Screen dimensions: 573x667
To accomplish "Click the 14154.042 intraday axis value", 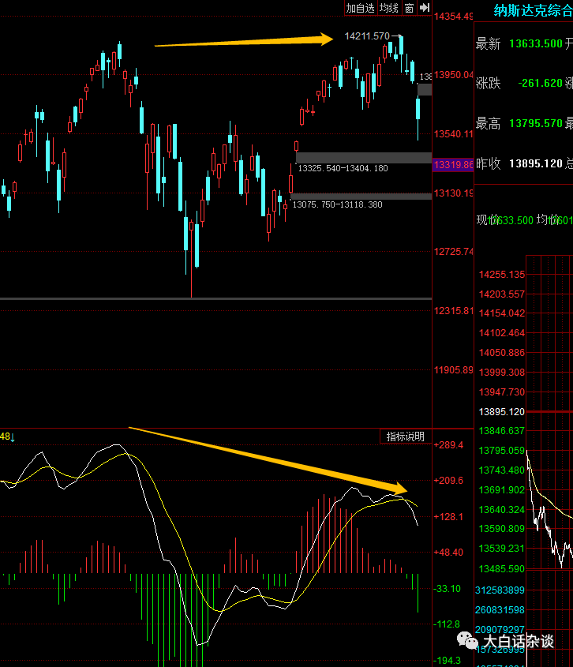I will [x=502, y=313].
